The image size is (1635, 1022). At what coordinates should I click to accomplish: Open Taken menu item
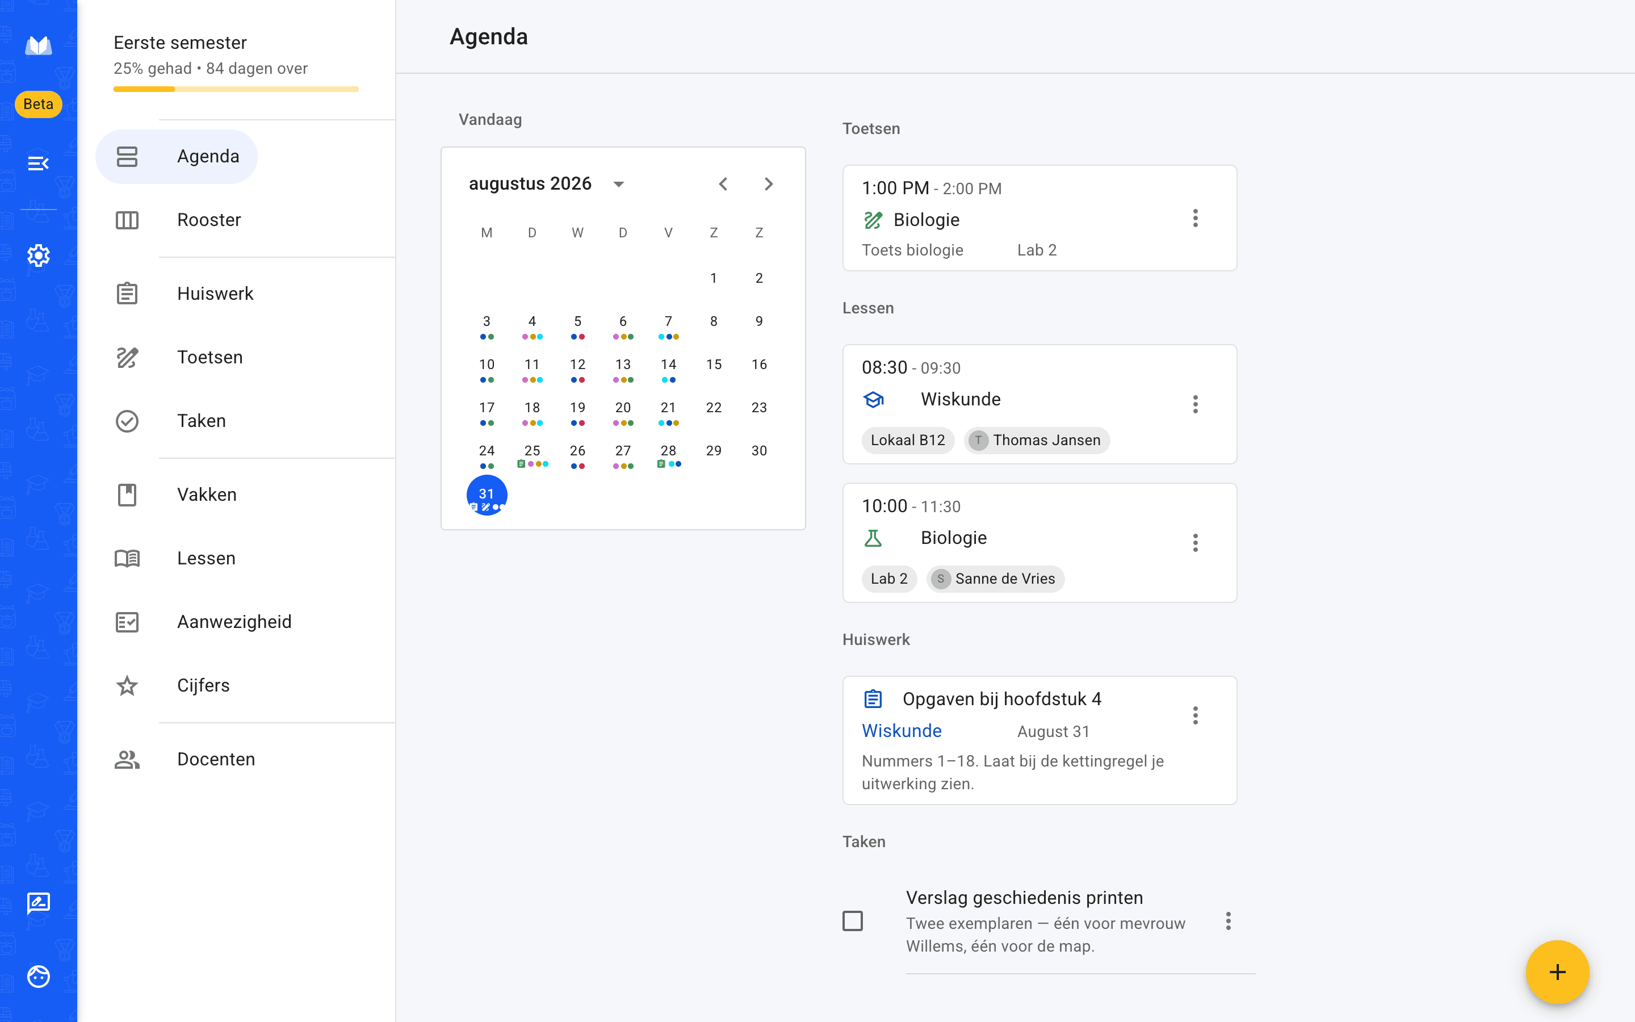click(202, 420)
